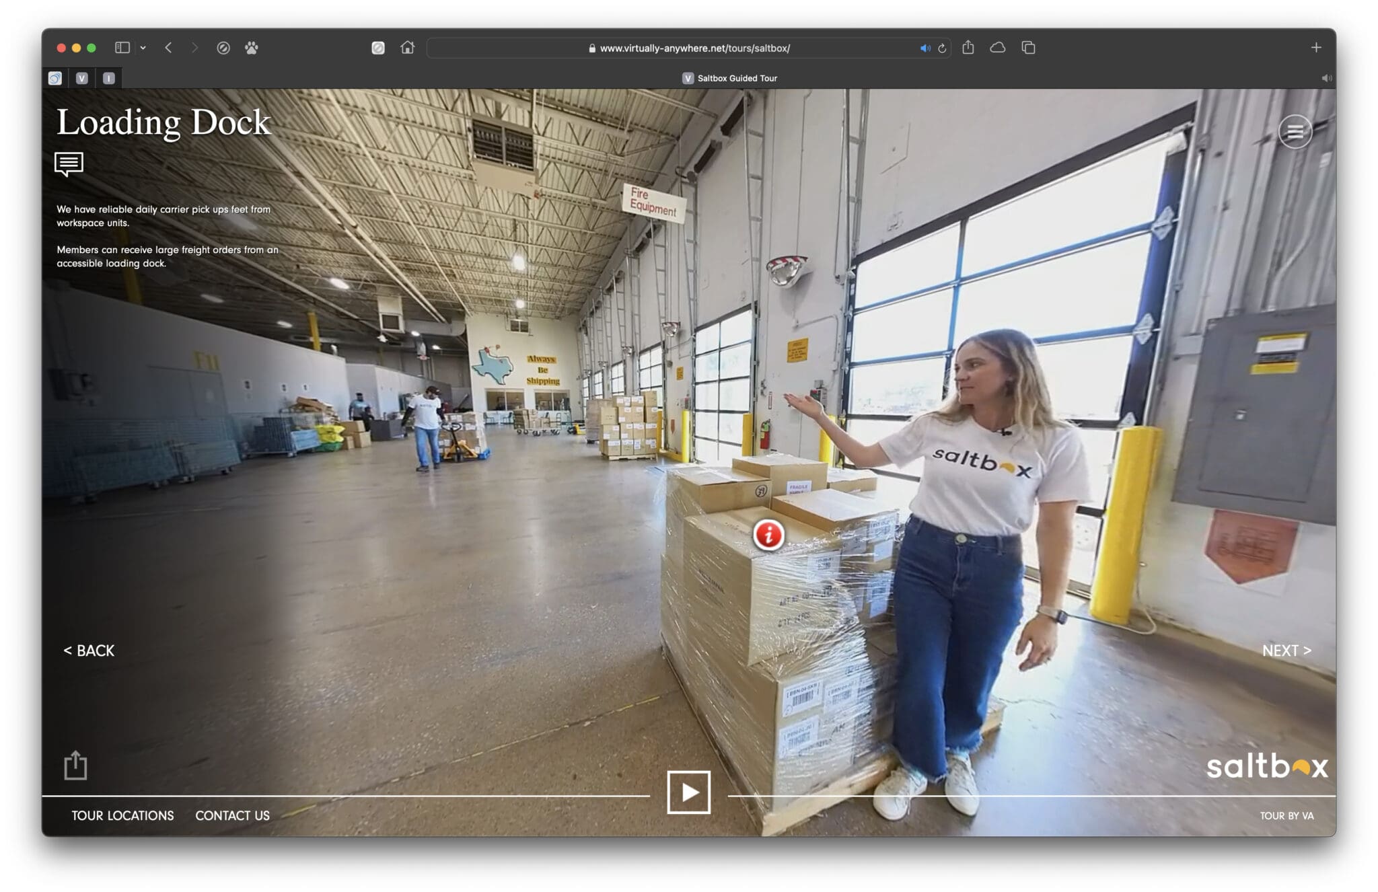Click the share icon at bottom-left of tour
Viewport: 1378px width, 892px height.
(76, 766)
